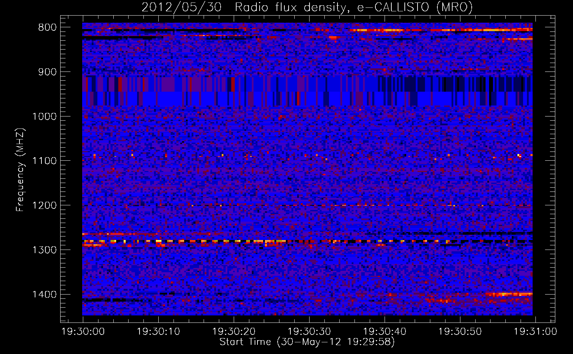Viewport: 573px width, 354px height.
Task: Click the 19:30:10 time tick label
Action: [x=158, y=332]
